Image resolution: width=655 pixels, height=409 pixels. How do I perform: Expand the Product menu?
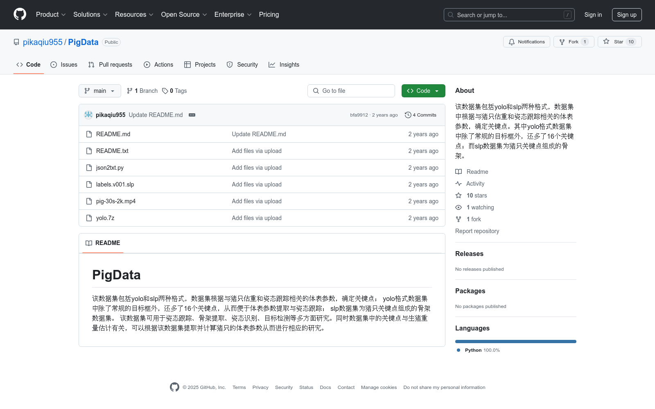(x=51, y=14)
